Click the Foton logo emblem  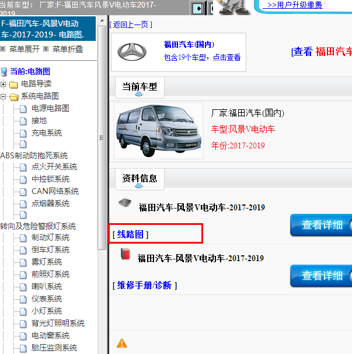pos(132,52)
